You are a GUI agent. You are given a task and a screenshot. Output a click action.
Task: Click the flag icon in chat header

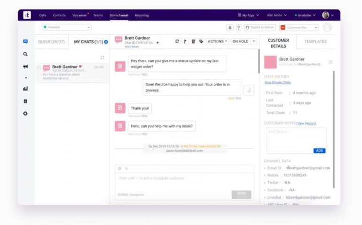(185, 41)
